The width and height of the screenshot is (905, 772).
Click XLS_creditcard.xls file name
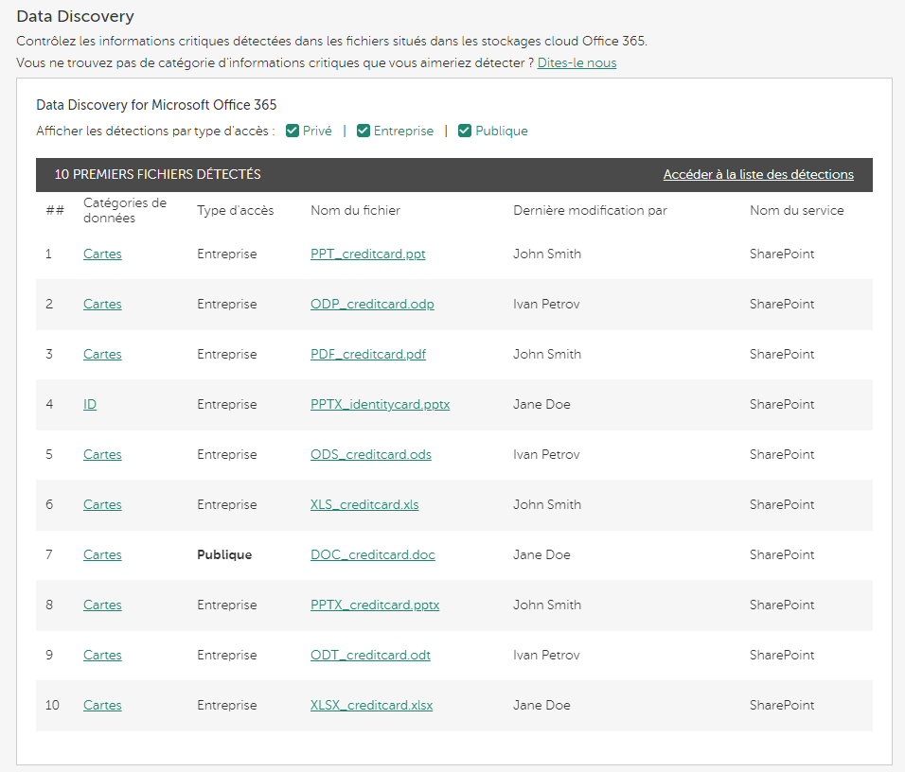coord(364,505)
